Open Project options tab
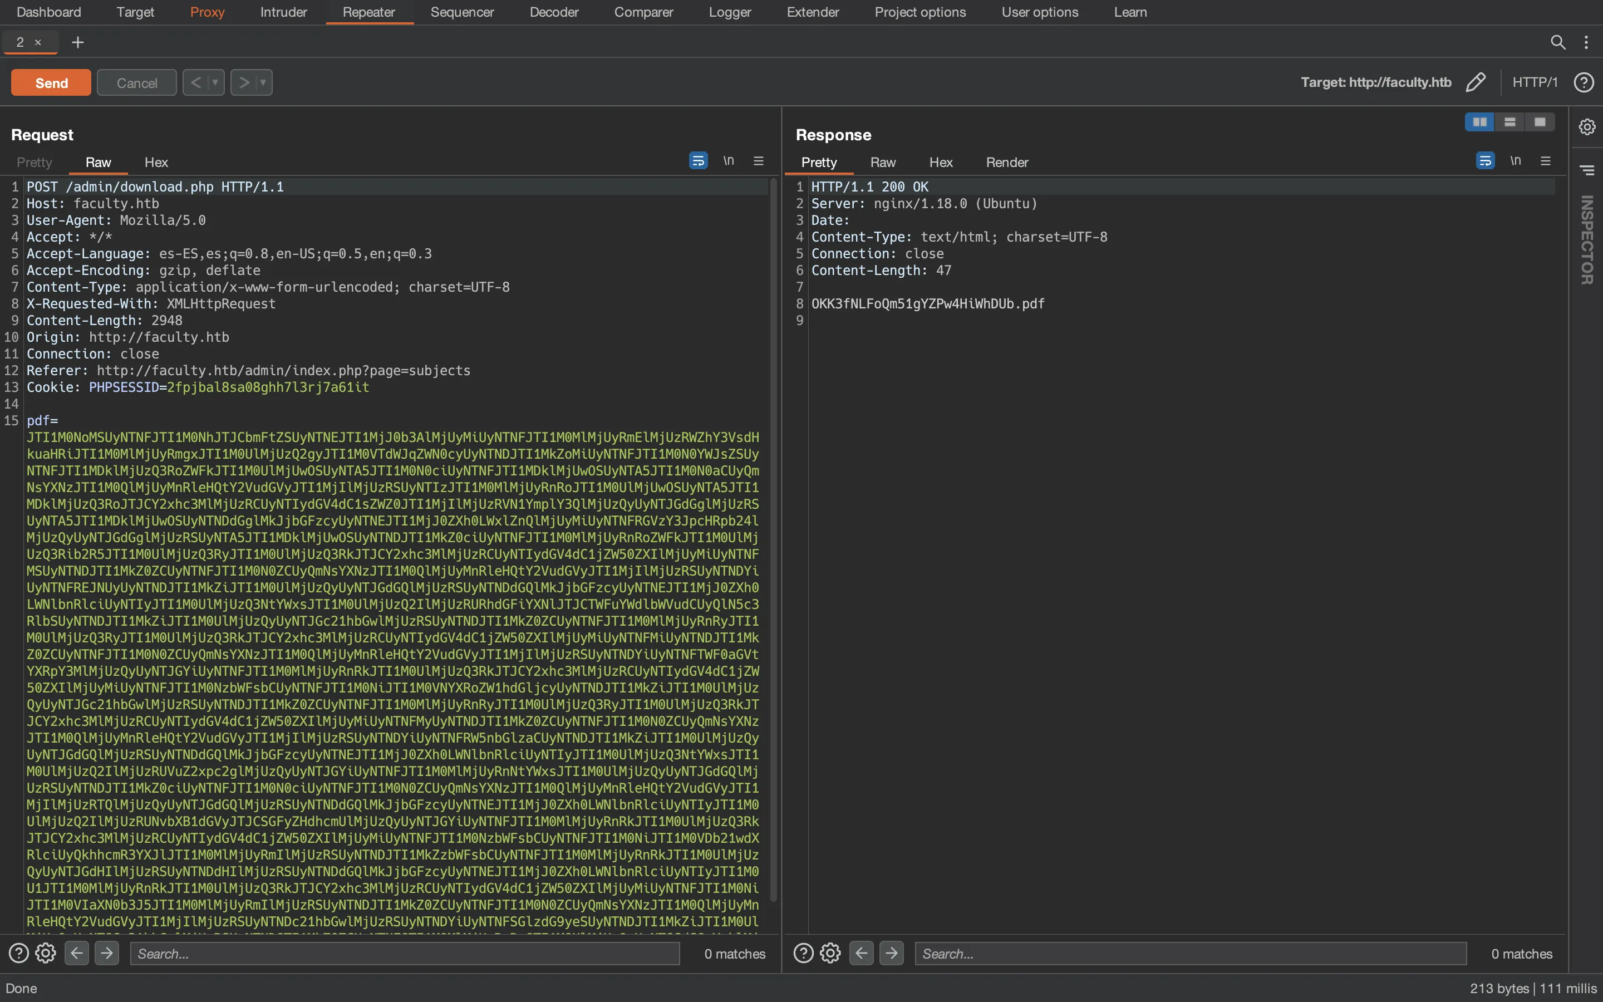 (x=920, y=12)
